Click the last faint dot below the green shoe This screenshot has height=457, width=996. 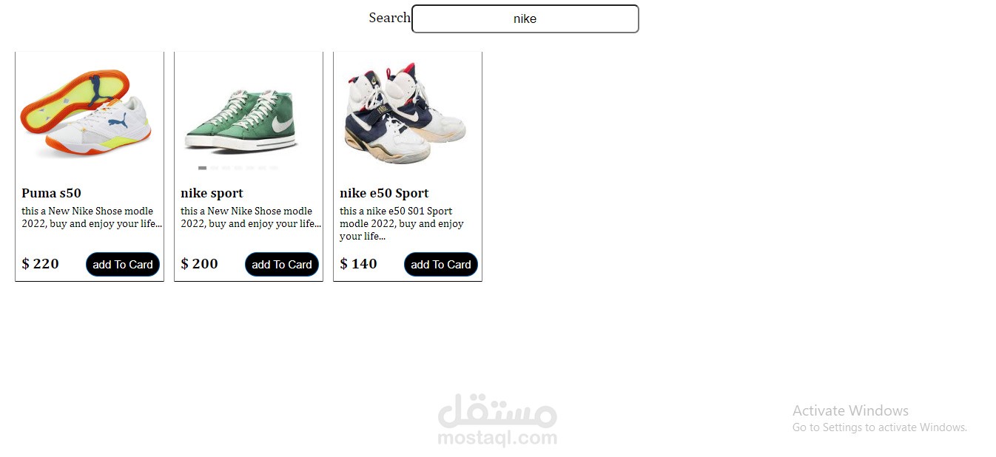click(273, 168)
